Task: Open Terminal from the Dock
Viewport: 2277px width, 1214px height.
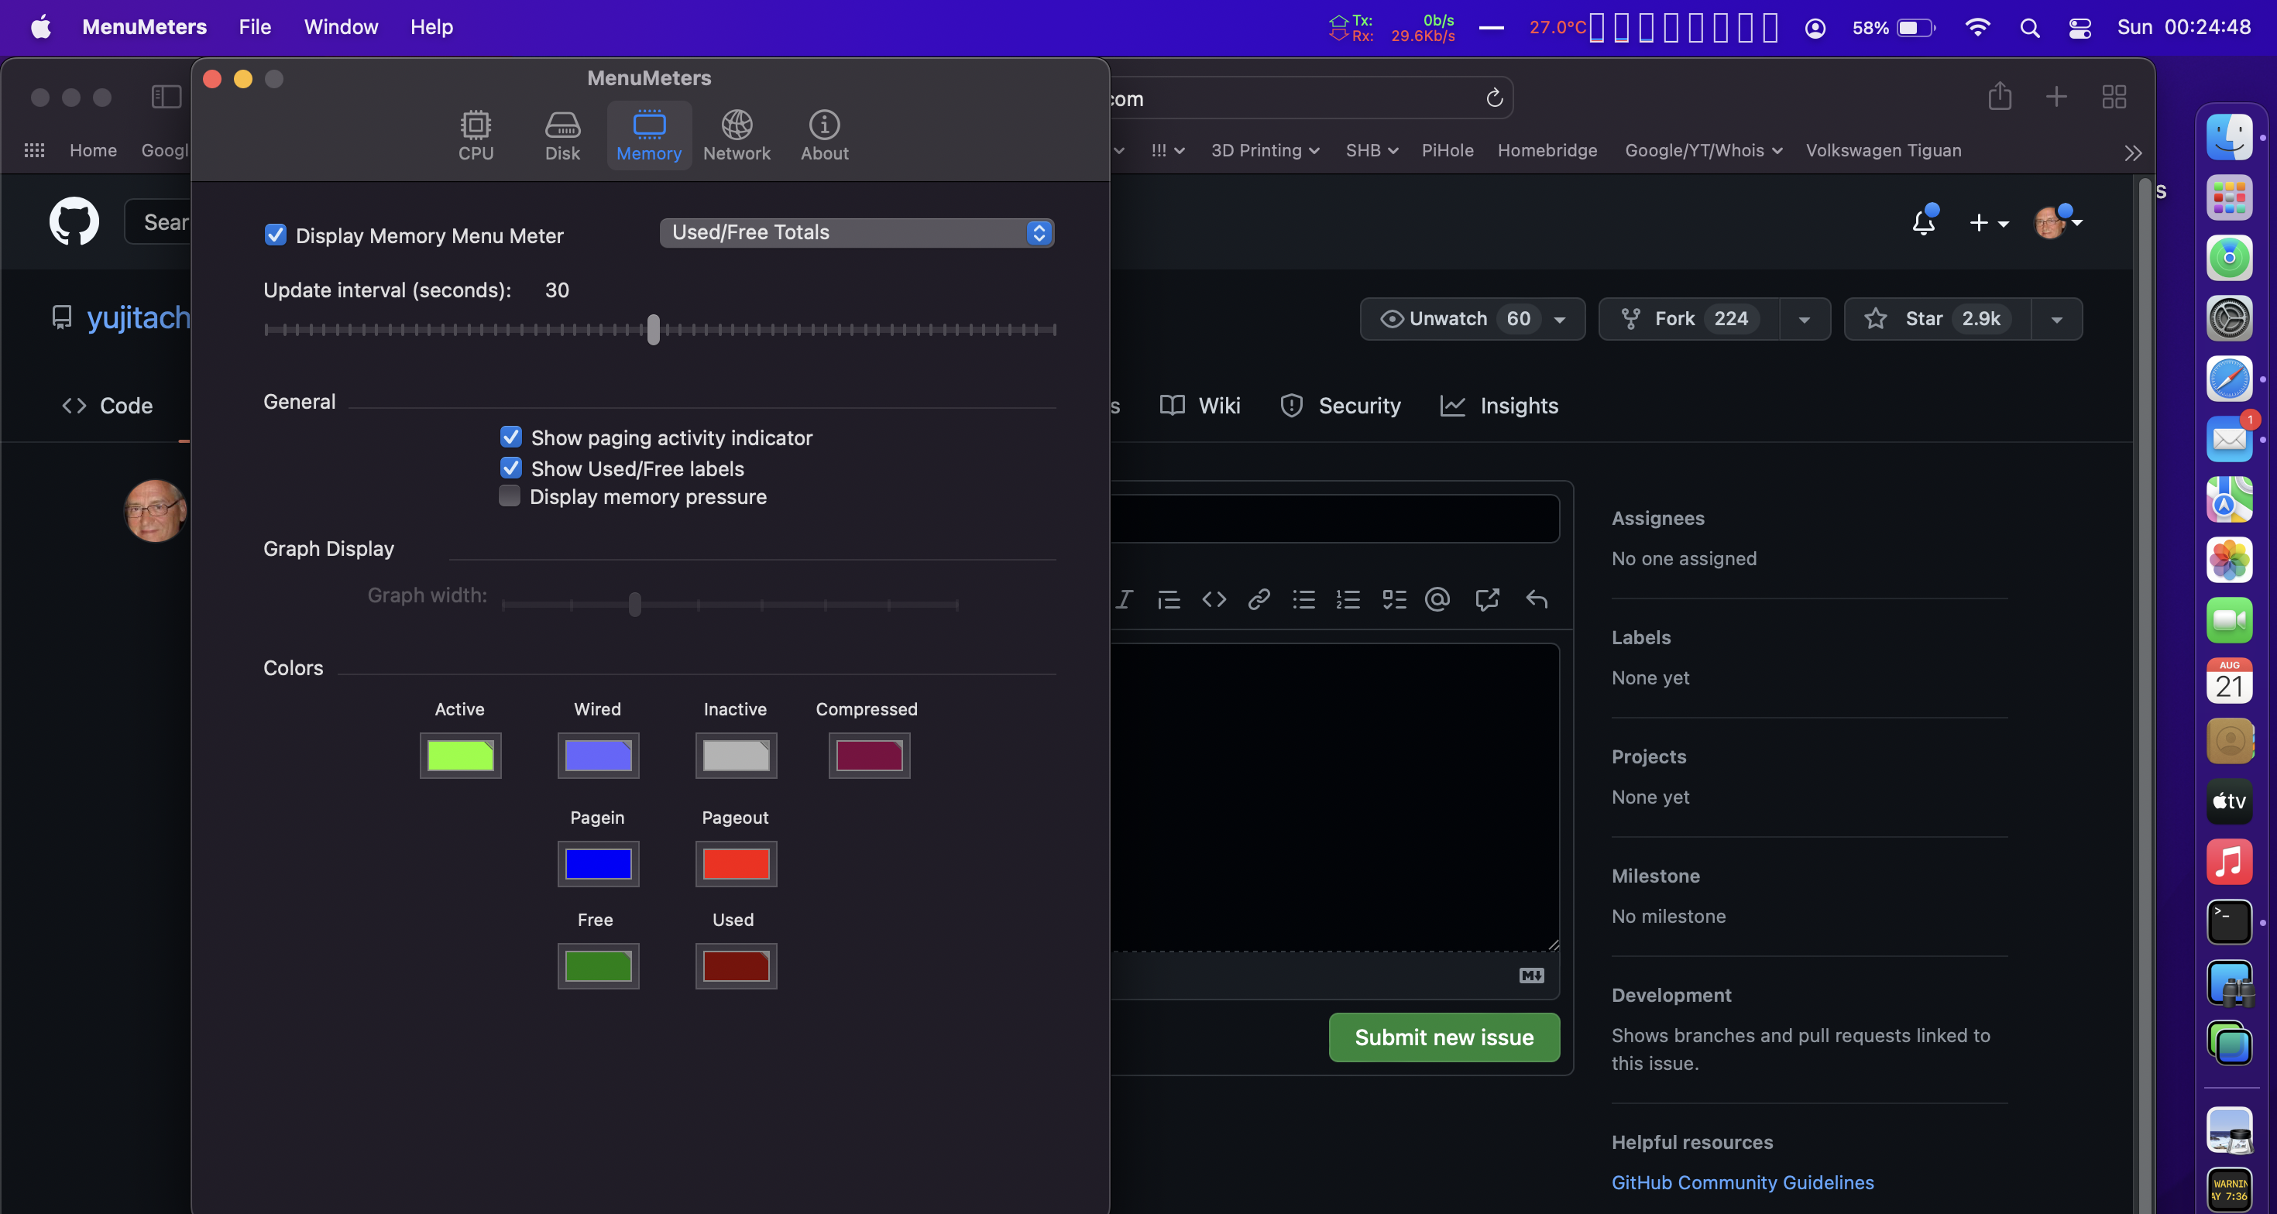Action: (x=2229, y=921)
